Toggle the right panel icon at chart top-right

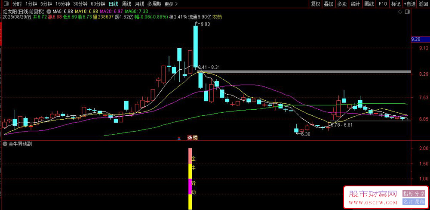point(408,12)
